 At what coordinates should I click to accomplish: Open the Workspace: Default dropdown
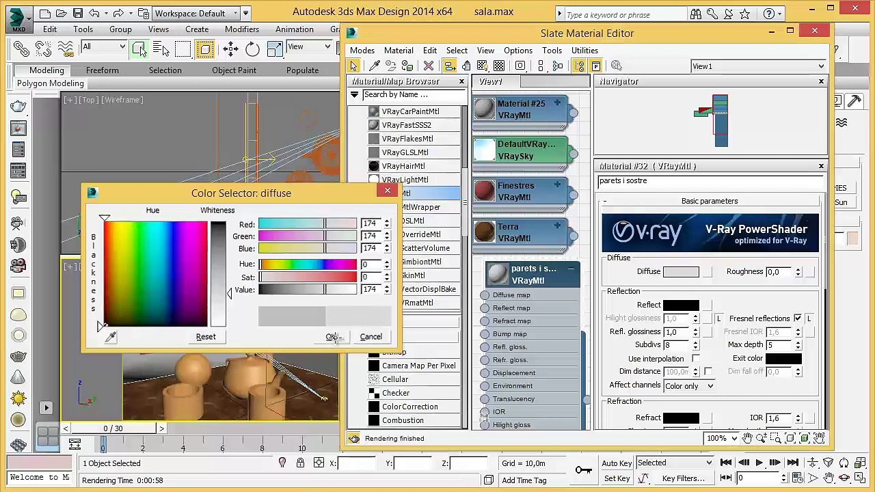(196, 13)
